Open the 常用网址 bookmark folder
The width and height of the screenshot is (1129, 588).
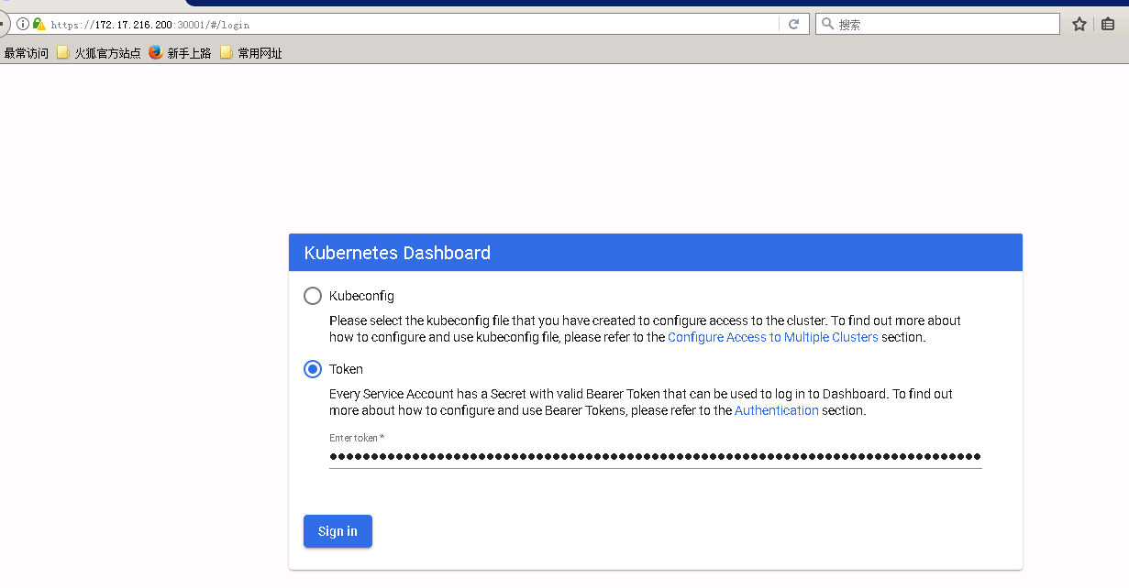click(250, 53)
